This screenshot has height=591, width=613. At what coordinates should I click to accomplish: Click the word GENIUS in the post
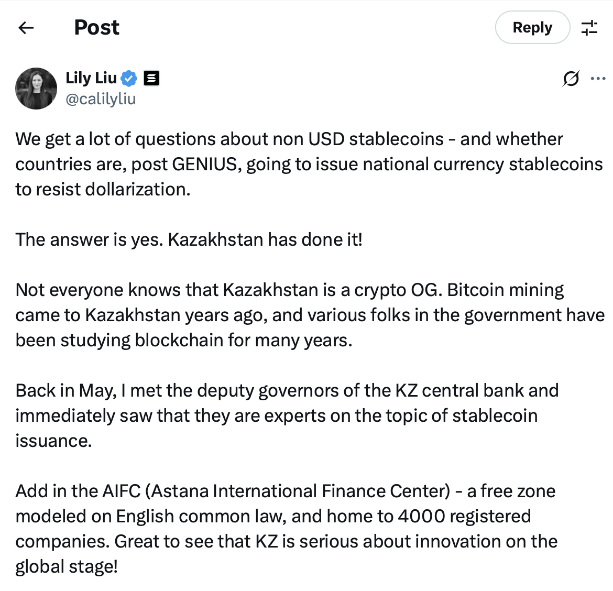(205, 165)
